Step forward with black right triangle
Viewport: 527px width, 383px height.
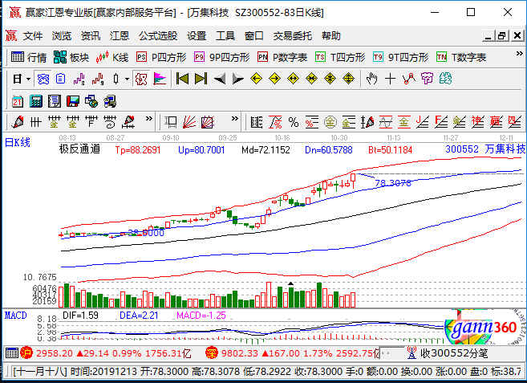pyautogui.click(x=238, y=79)
